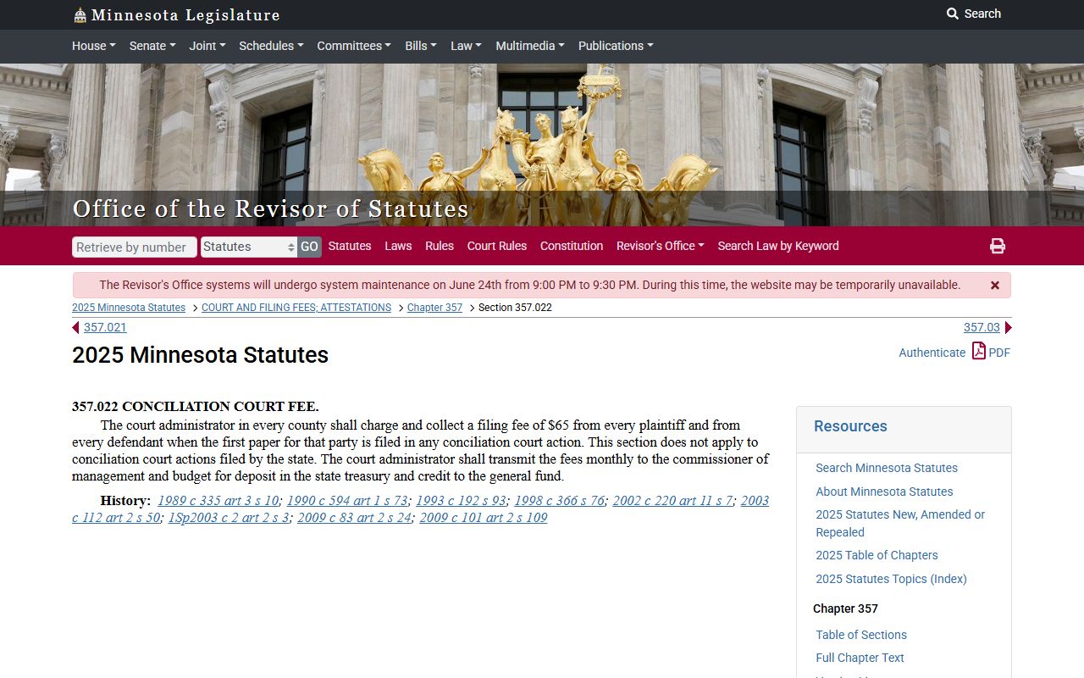Expand the Law dropdown menu
This screenshot has height=678, width=1084.
pos(466,46)
